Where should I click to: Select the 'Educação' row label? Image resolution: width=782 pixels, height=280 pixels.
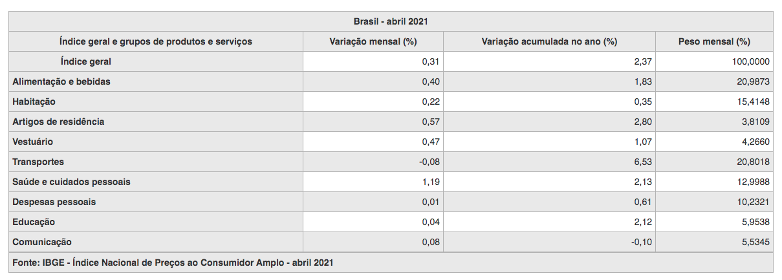click(34, 222)
